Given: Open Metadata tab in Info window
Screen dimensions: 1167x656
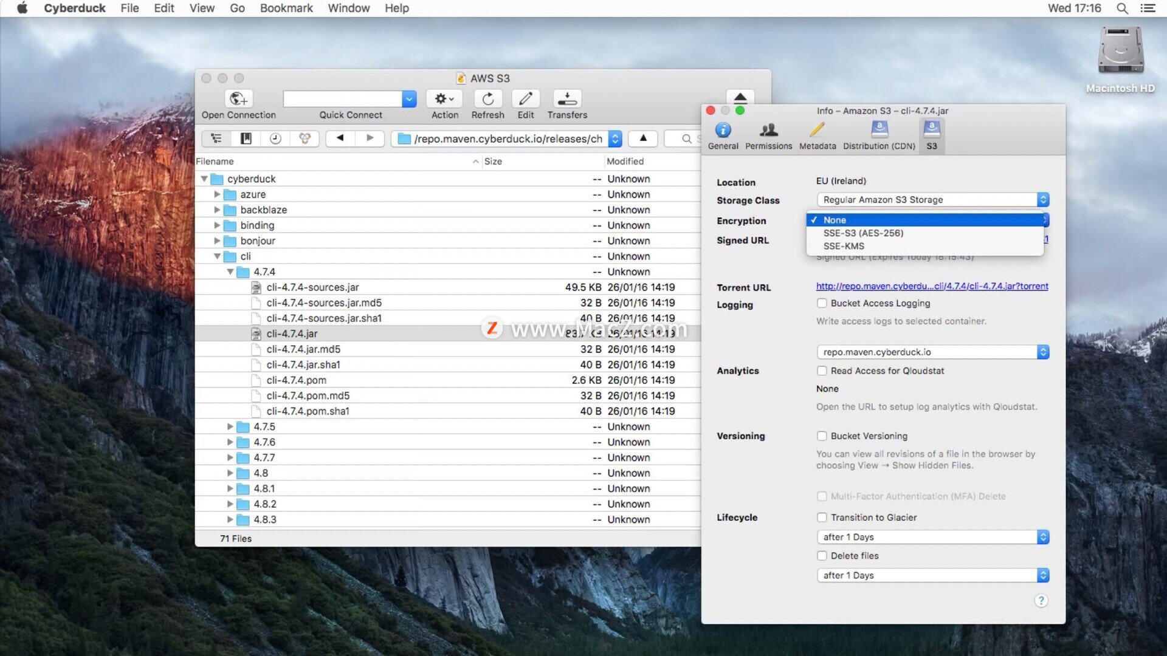Looking at the screenshot, I should click(x=818, y=136).
